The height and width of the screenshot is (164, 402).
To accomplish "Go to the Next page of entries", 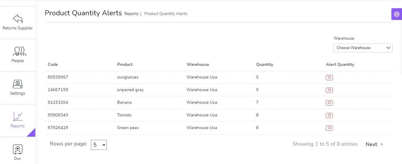I will point(371,144).
